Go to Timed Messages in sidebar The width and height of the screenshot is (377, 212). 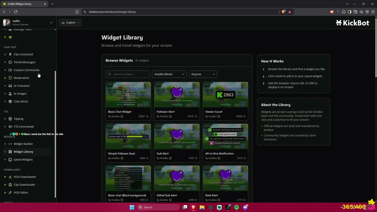pos(24,62)
